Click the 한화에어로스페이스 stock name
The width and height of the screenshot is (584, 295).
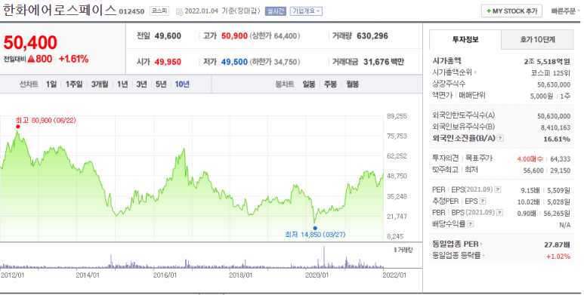60,10
